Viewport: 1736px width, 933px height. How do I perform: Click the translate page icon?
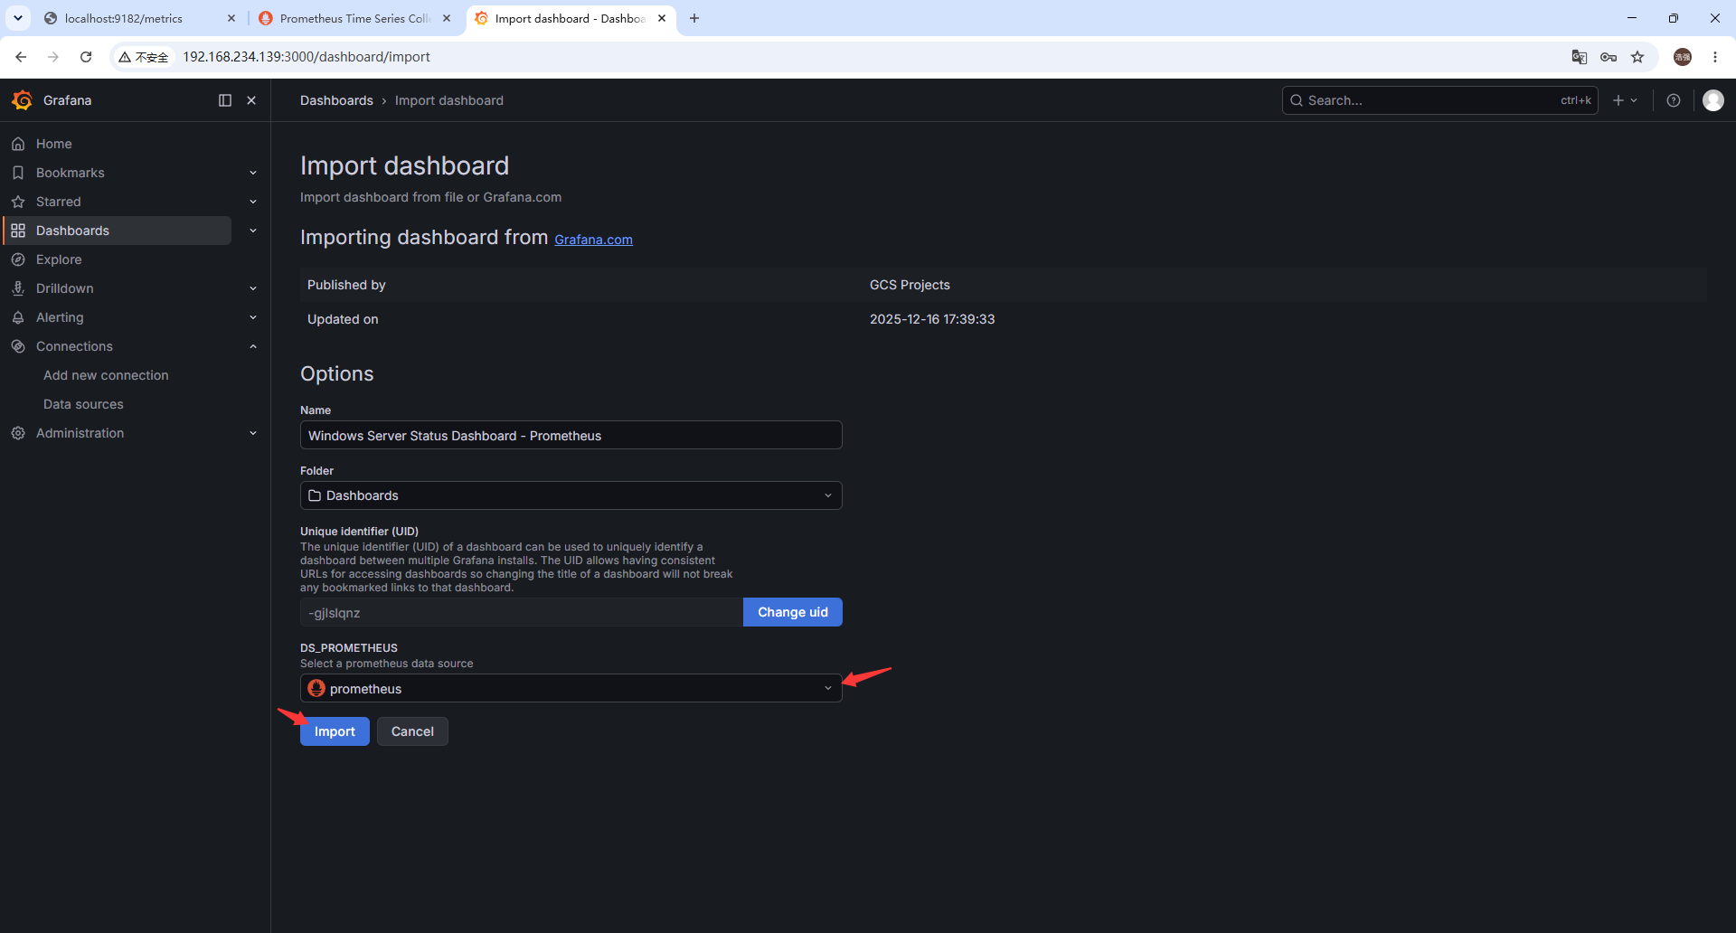[1580, 57]
